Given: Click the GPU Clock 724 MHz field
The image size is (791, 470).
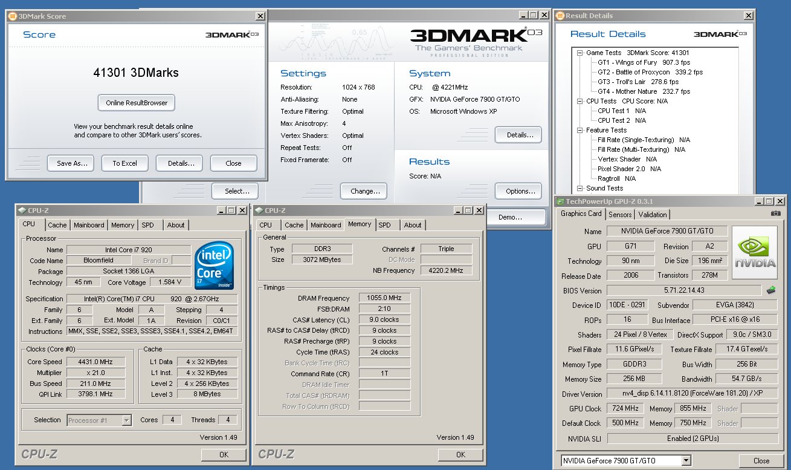Looking at the screenshot, I should 626,408.
